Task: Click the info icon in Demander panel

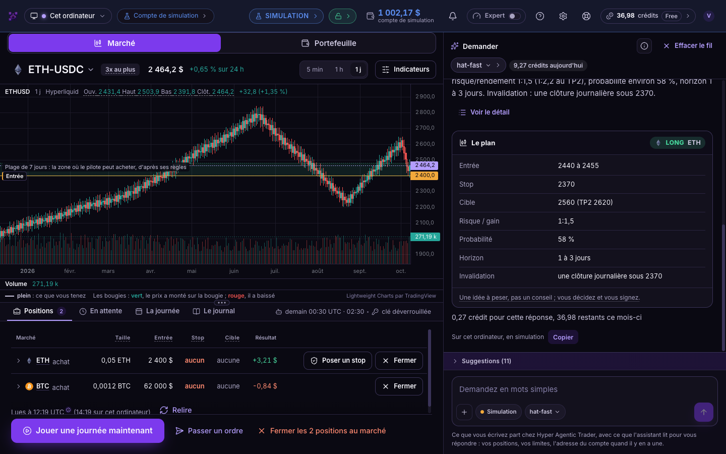Action: (644, 46)
